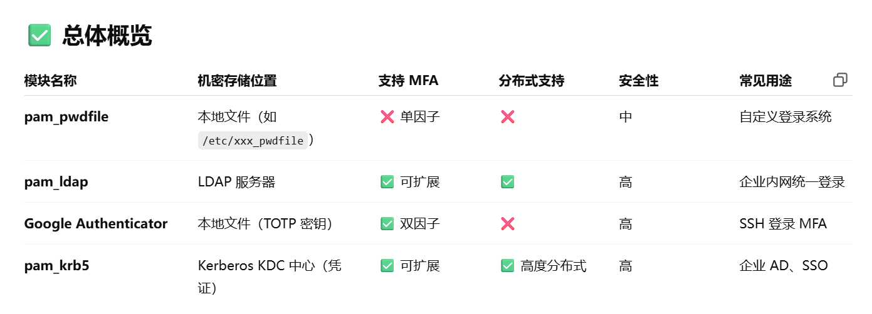The height and width of the screenshot is (314, 872).
Task: Click the pam_krb5 module name
Action: (57, 266)
